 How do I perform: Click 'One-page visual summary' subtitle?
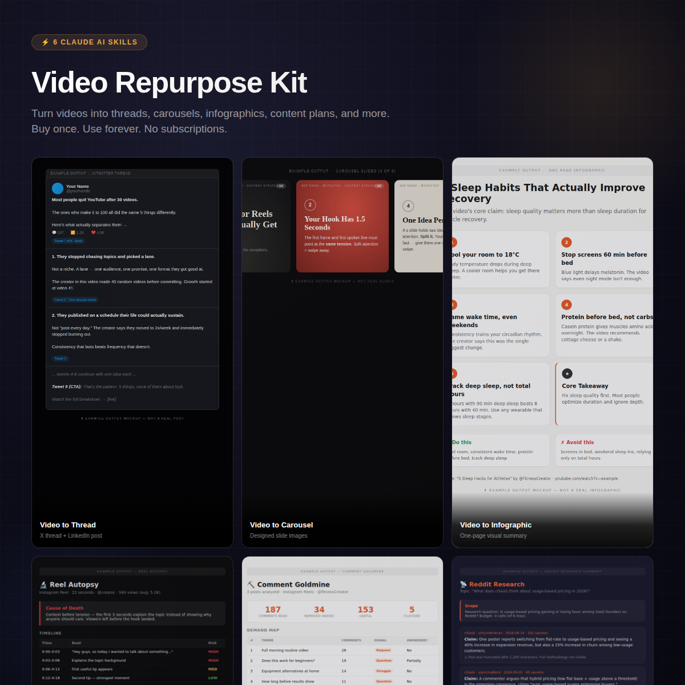coord(493,536)
